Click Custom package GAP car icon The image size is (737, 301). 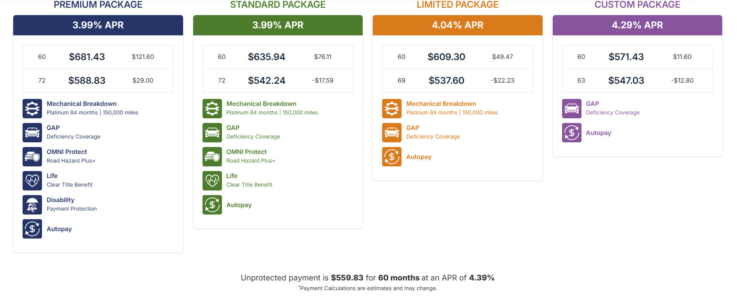point(572,109)
